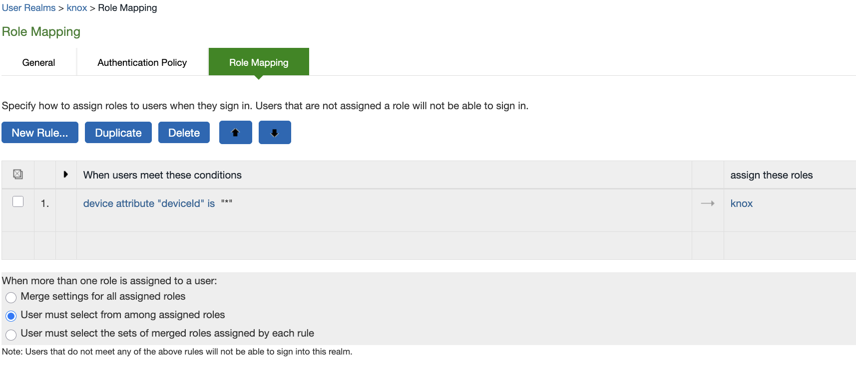Open the knox realm breadcrumb link
Viewport: 856px width, 365px height.
tap(77, 8)
